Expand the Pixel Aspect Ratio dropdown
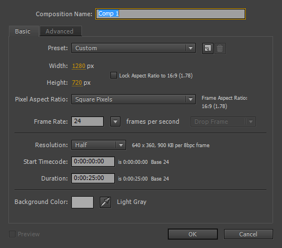282x248 pixels. [133, 99]
